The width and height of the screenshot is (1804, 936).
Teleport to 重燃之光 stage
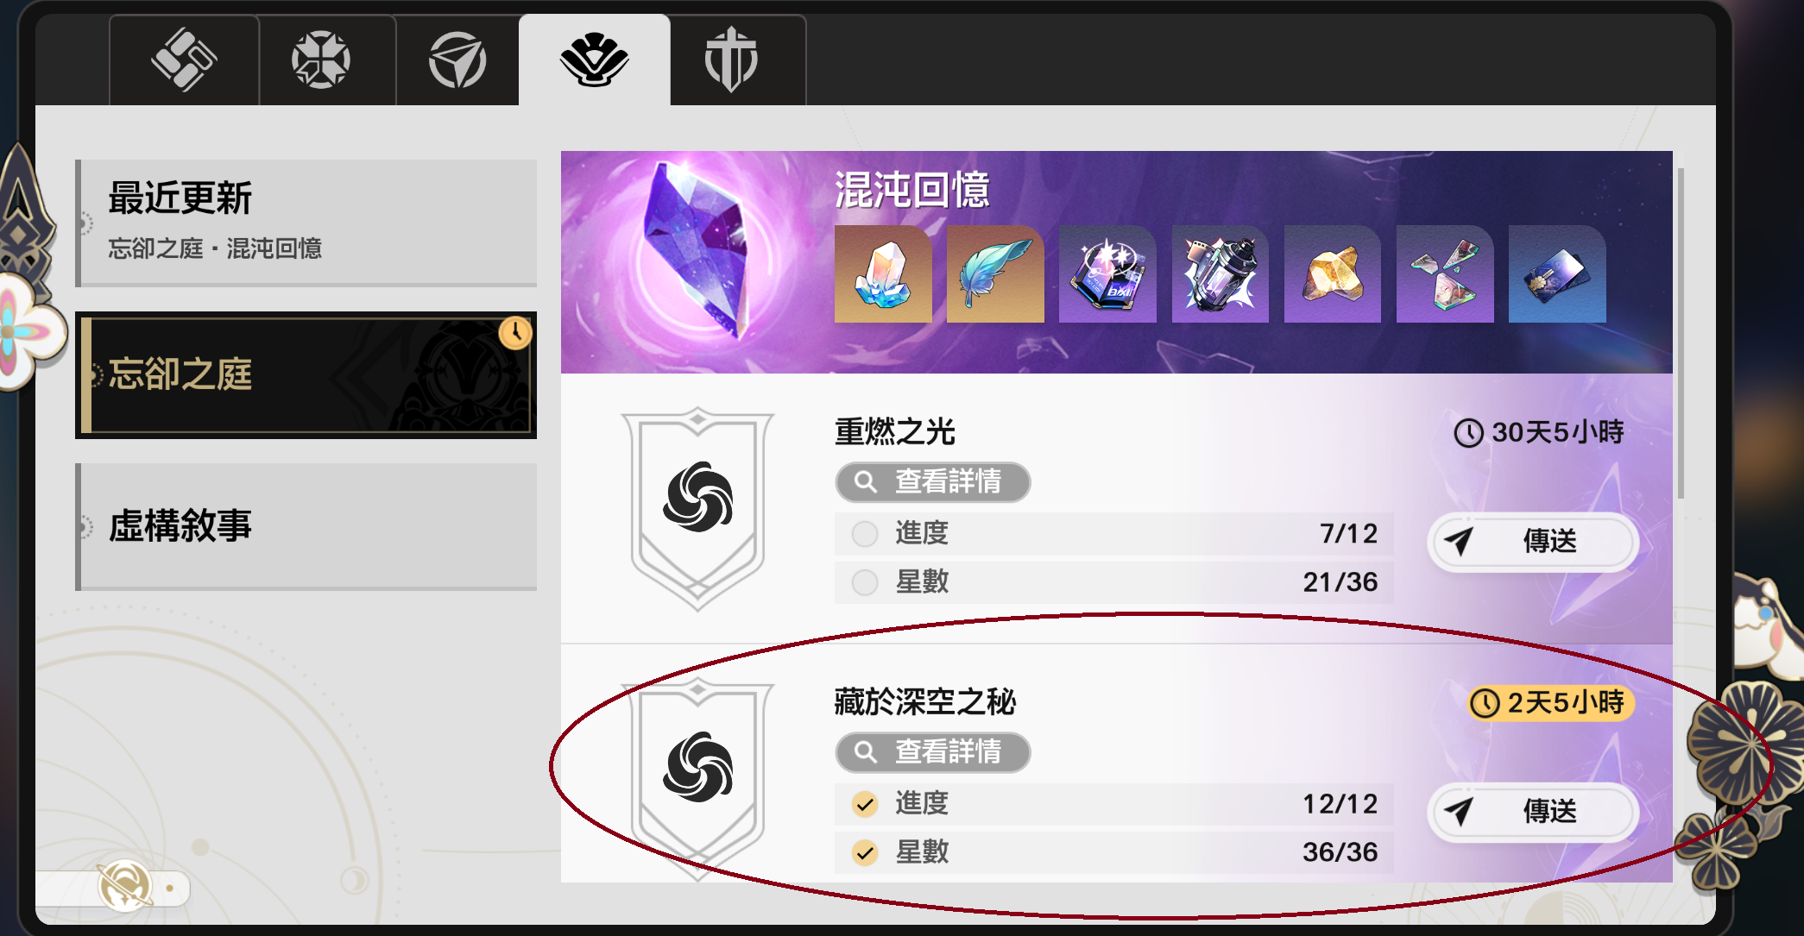coord(1533,542)
